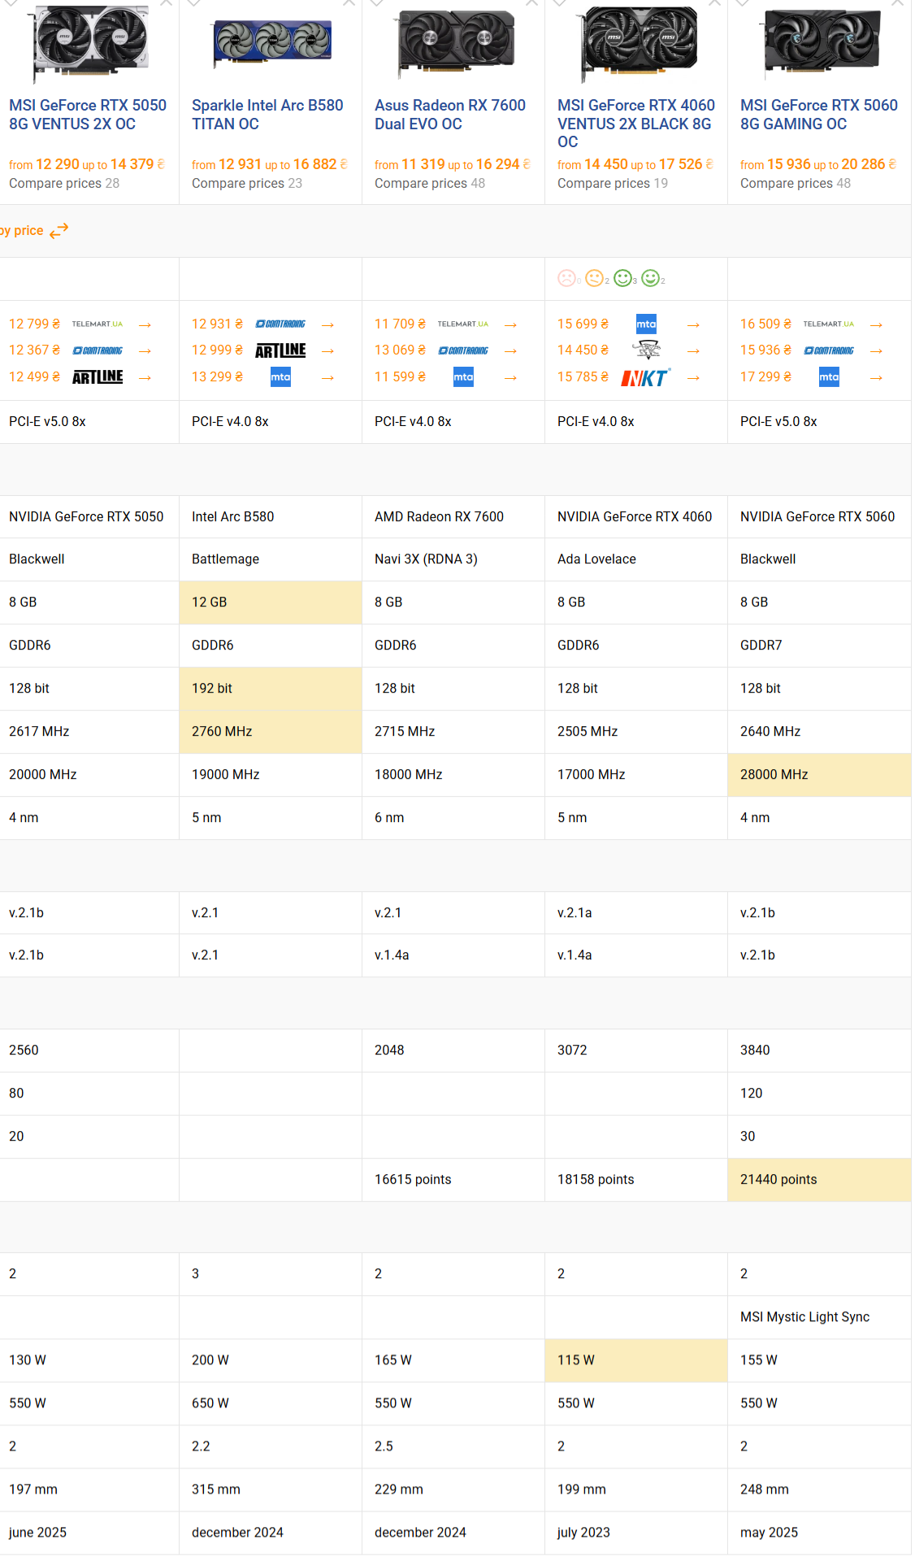Click the first green smiley showing 3 reviews
This screenshot has width=915, height=1566.
(x=622, y=279)
